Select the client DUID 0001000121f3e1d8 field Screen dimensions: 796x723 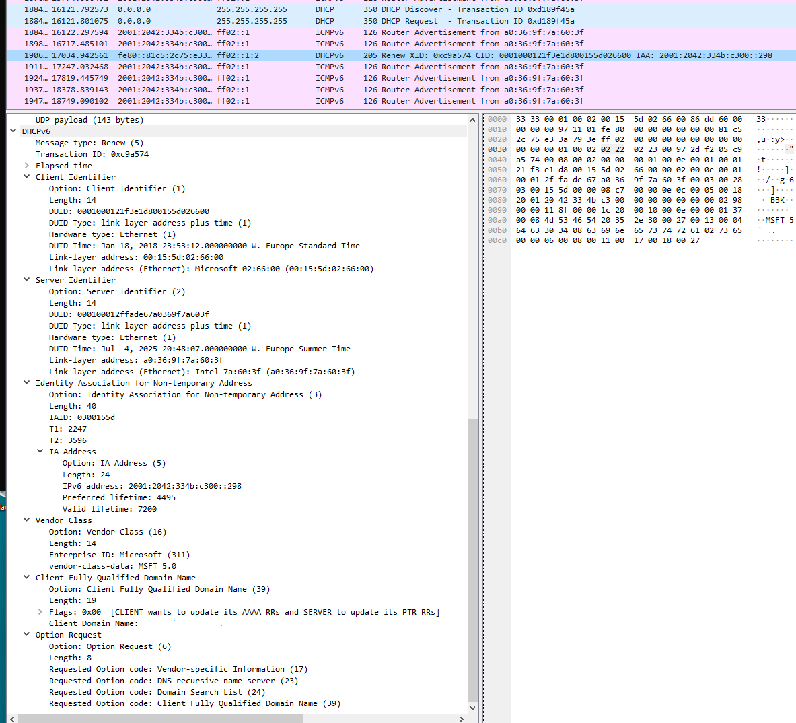129,211
